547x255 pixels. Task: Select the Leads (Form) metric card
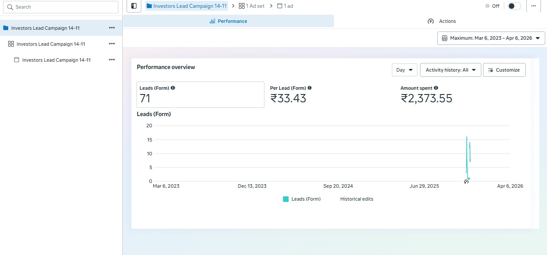(200, 94)
